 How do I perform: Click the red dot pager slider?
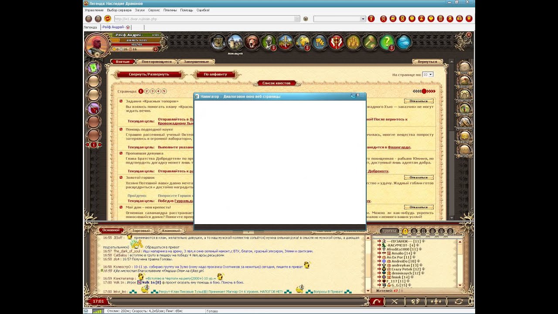[424, 91]
